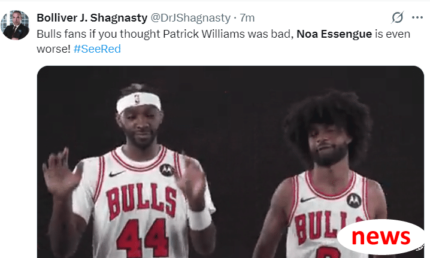Click the bold Noa Essengue name

pyautogui.click(x=334, y=34)
